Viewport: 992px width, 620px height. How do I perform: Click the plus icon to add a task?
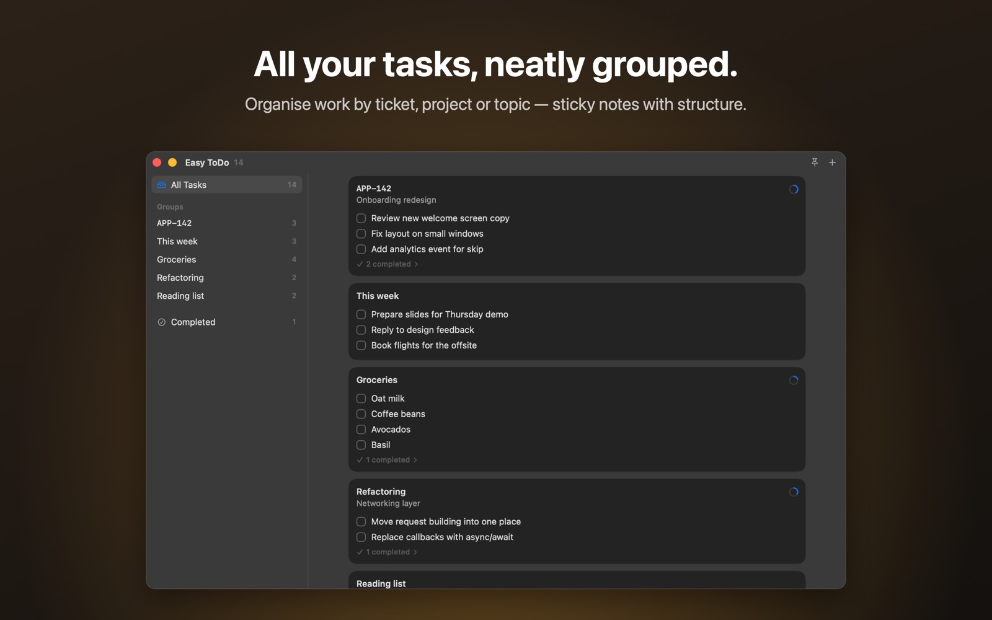pyautogui.click(x=833, y=162)
